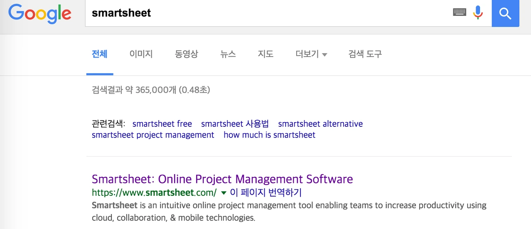
Task: Expand the 더보기 dropdown menu
Action: 311,54
